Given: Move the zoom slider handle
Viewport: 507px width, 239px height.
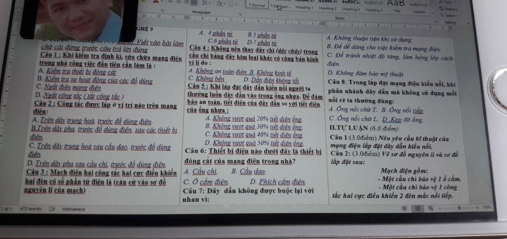Looking at the screenshot, I should click(458, 207).
